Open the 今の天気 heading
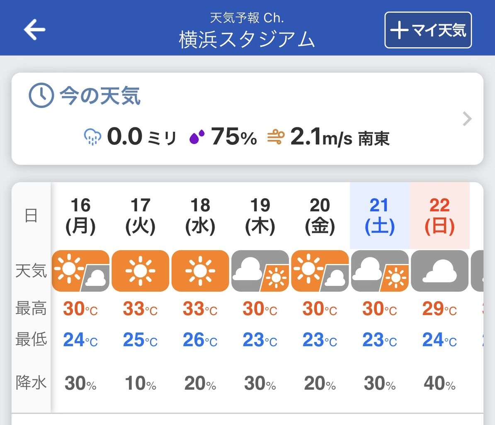 [100, 96]
